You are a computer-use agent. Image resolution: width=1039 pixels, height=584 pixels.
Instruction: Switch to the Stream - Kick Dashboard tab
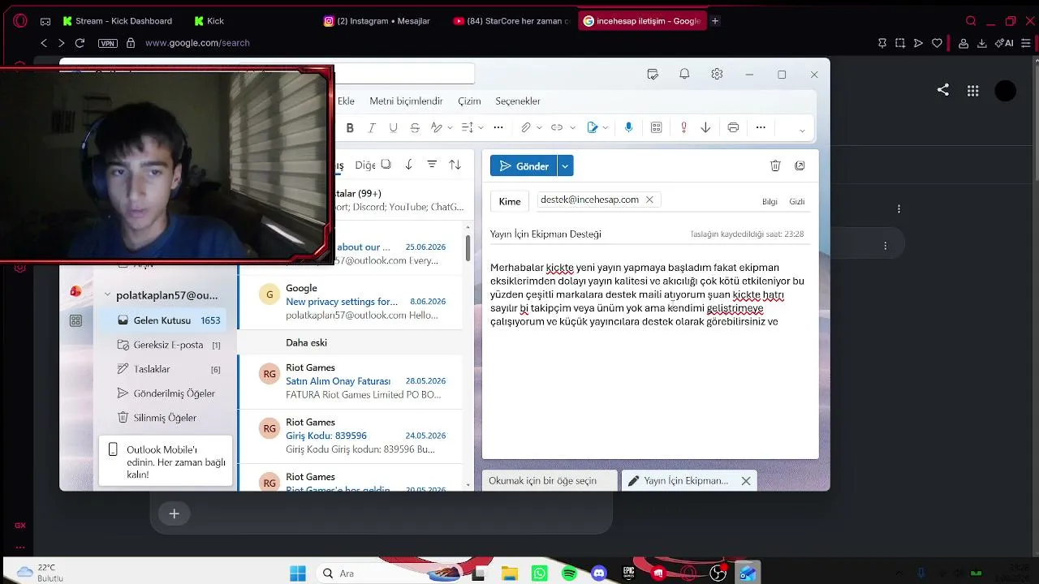(118, 21)
